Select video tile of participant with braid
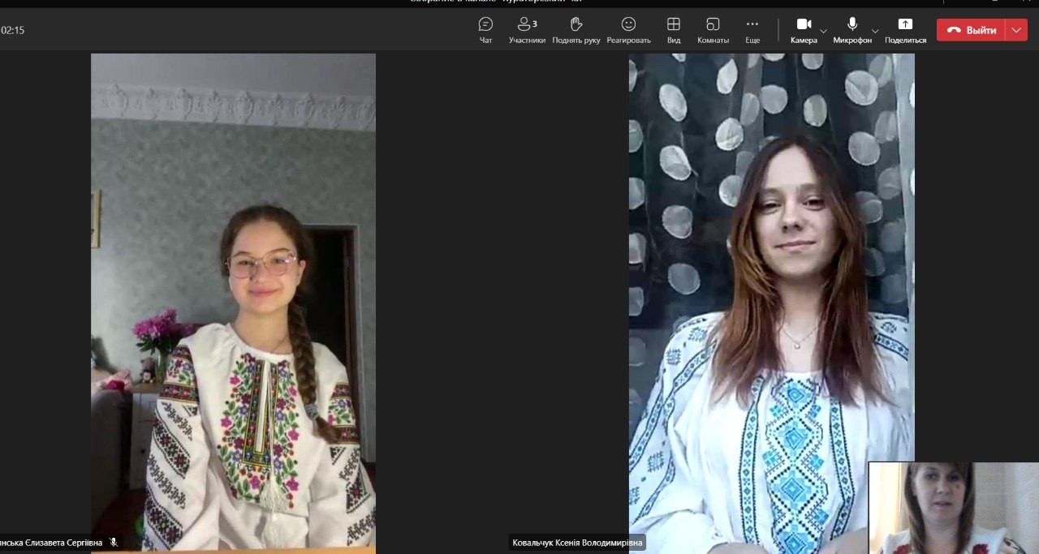This screenshot has width=1039, height=554. click(x=233, y=300)
